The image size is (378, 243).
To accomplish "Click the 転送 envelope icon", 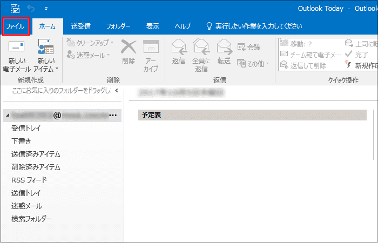I will click(x=224, y=48).
